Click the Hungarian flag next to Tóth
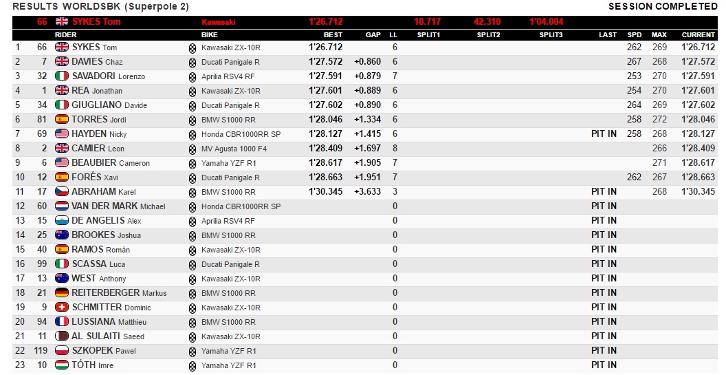This screenshot has width=726, height=375. (x=62, y=365)
